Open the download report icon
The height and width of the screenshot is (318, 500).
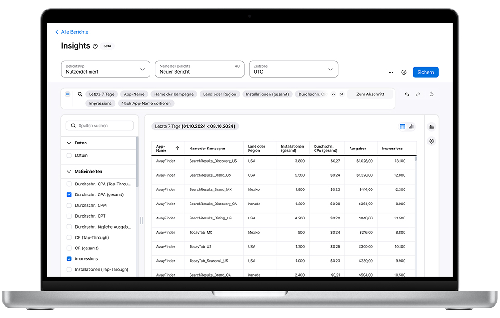point(404,72)
